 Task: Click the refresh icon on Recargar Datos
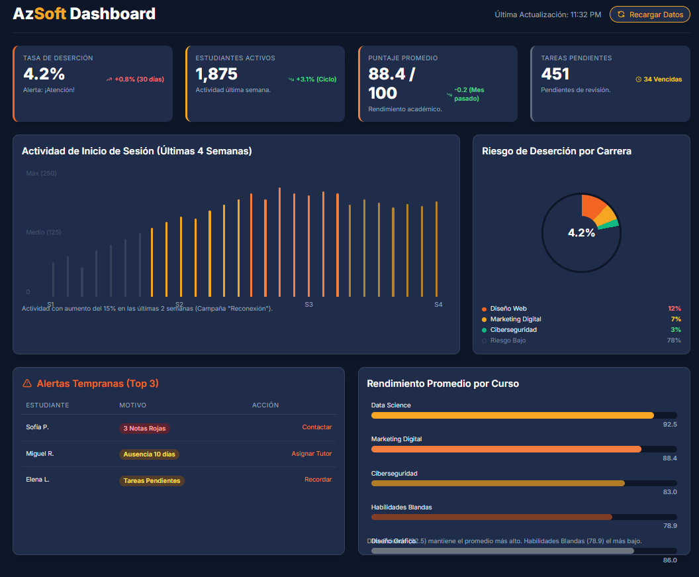tap(621, 14)
